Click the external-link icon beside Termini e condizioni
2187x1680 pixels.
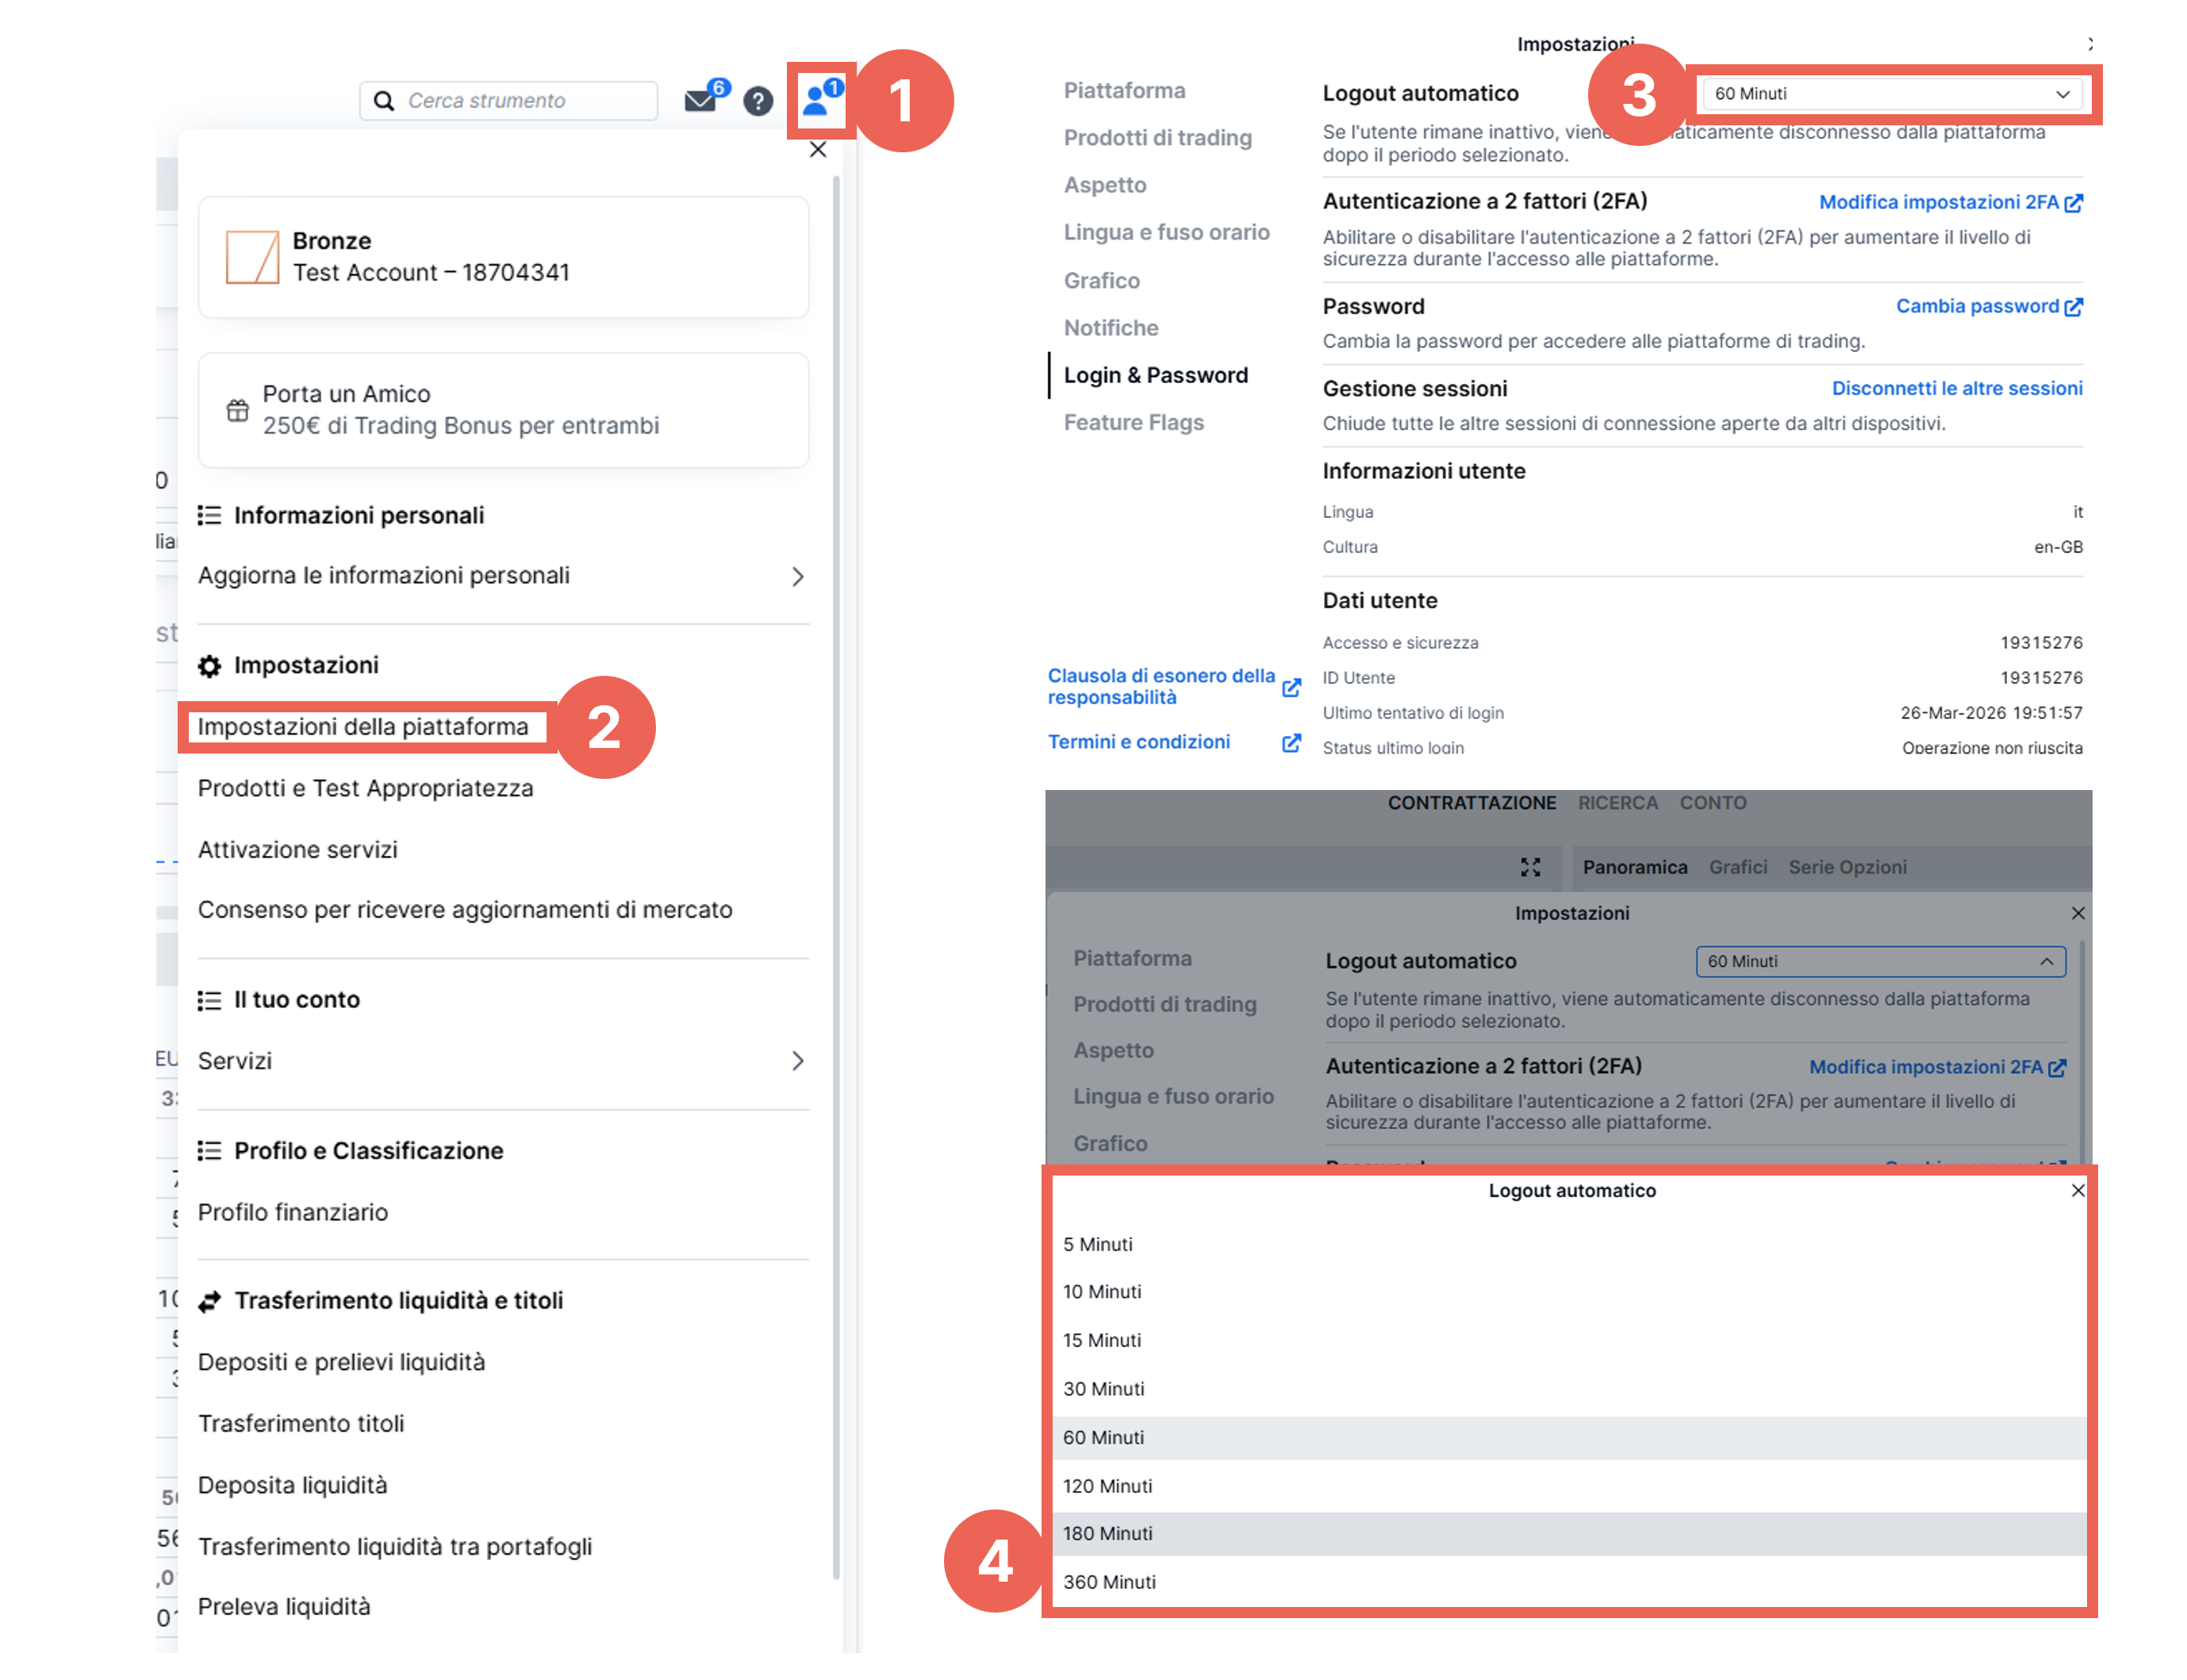tap(1291, 742)
